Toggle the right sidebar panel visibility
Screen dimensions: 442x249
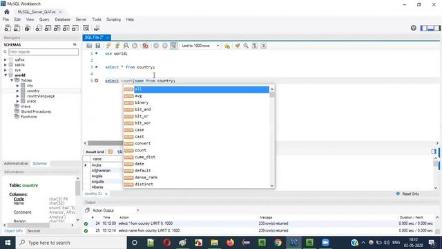click(x=437, y=28)
